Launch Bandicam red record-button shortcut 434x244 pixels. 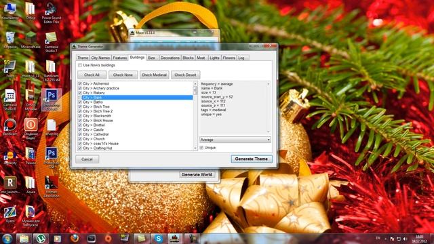pos(10,127)
